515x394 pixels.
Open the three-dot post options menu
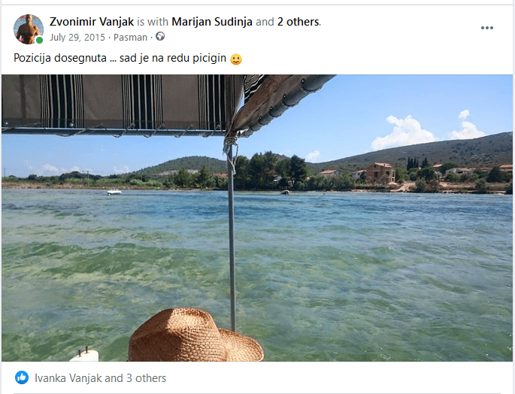486,28
